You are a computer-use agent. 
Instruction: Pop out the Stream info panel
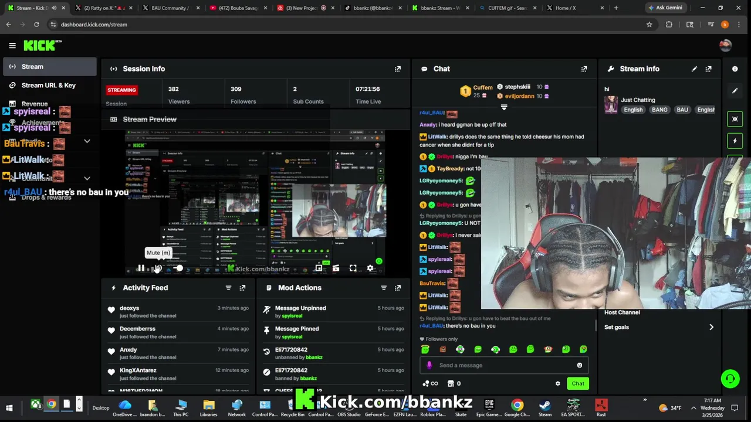coord(709,69)
